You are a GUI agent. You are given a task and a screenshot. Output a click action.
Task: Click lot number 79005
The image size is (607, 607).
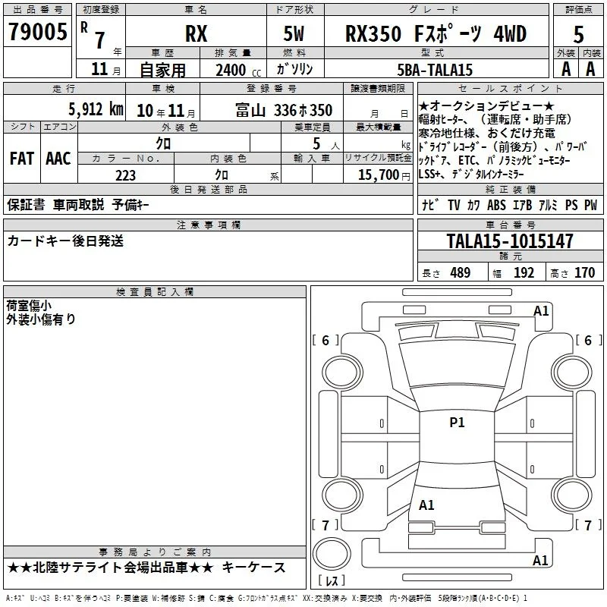pyautogui.click(x=37, y=32)
